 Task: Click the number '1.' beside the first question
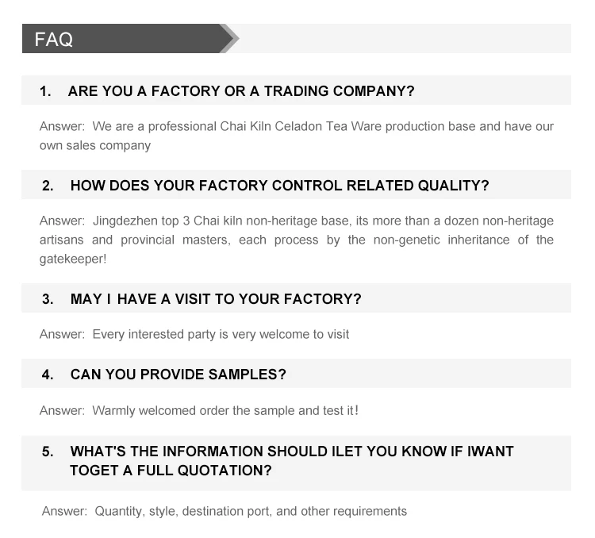click(45, 91)
